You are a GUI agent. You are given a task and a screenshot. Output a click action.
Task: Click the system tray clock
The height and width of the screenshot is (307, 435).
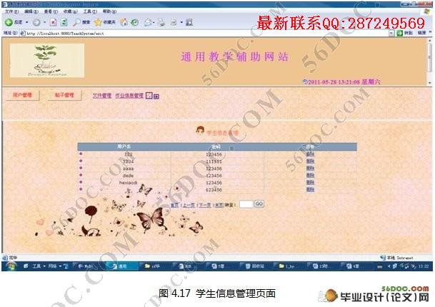[424, 266]
